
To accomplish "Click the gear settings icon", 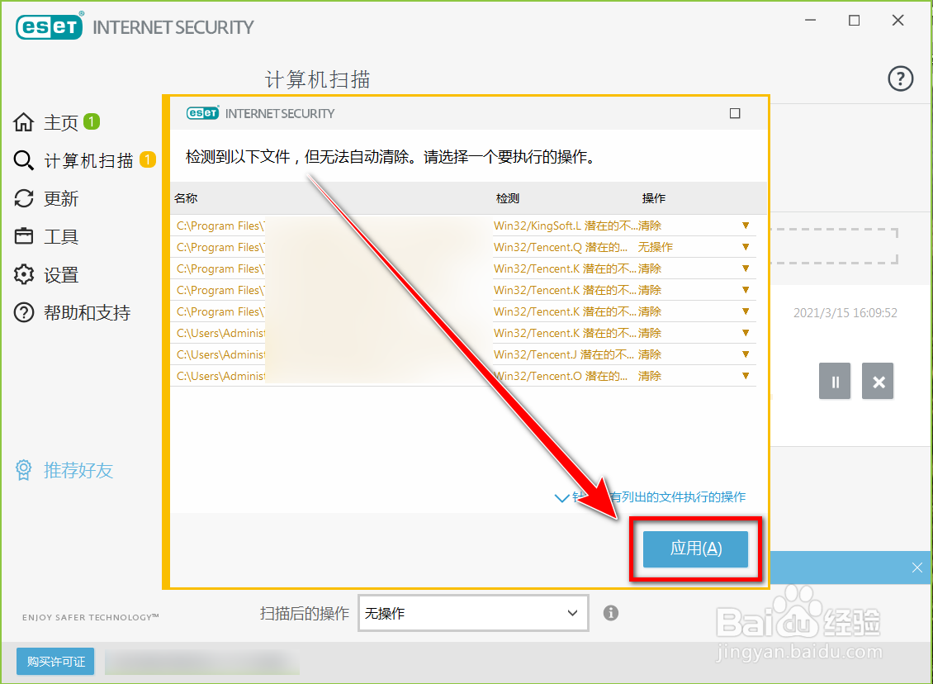I will coord(24,274).
